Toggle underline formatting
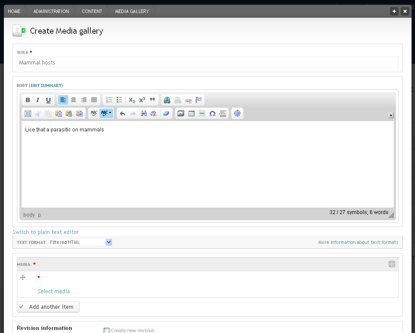 [48, 100]
